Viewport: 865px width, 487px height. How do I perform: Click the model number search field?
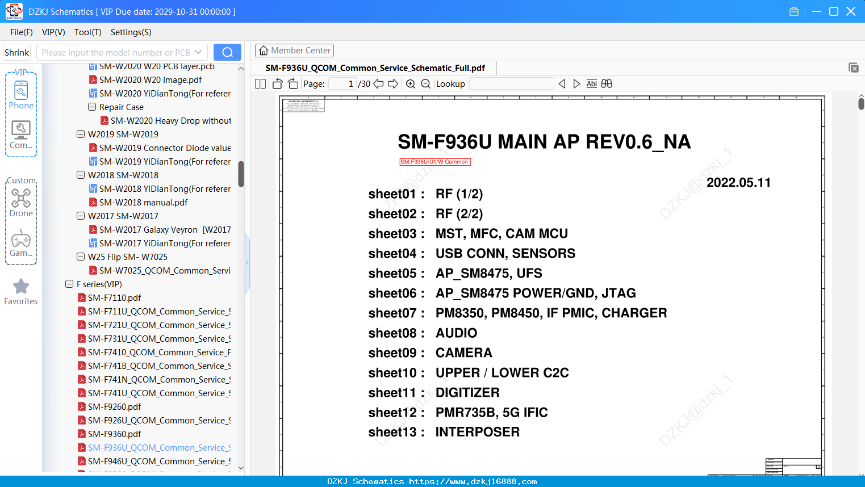116,52
